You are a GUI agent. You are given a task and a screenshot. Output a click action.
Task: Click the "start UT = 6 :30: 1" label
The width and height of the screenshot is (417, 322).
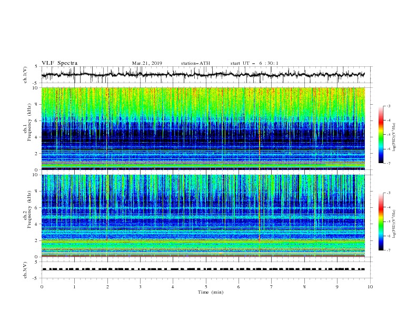tap(254, 63)
